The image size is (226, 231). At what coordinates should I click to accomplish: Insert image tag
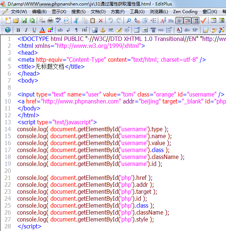click(x=95, y=30)
